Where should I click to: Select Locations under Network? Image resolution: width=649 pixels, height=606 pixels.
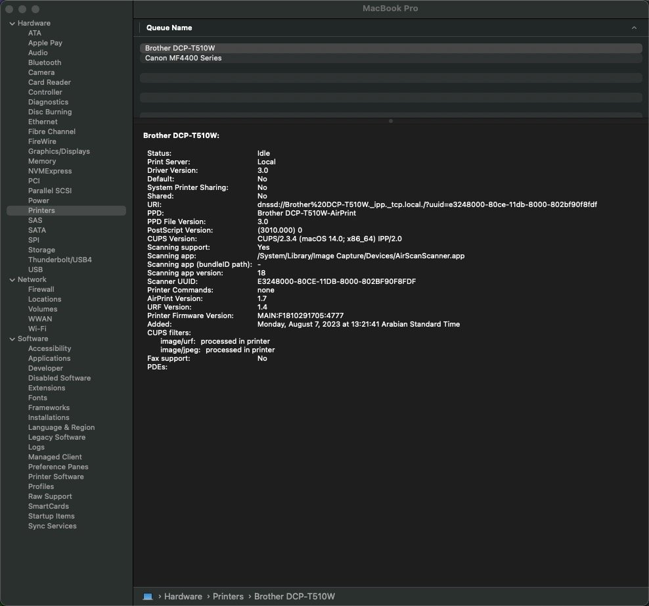(x=45, y=300)
